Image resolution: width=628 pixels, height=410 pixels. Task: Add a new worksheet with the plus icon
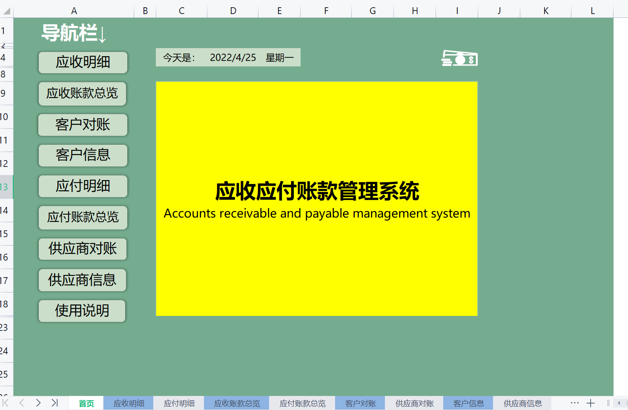pos(591,403)
